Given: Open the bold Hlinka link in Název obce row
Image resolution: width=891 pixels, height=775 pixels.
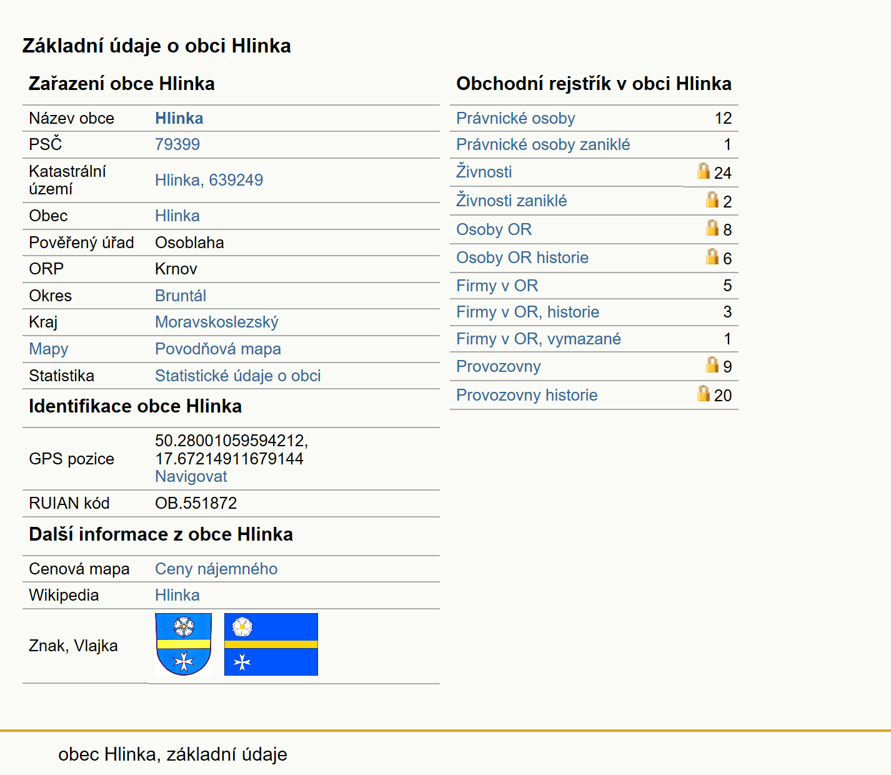Looking at the screenshot, I should 179,118.
